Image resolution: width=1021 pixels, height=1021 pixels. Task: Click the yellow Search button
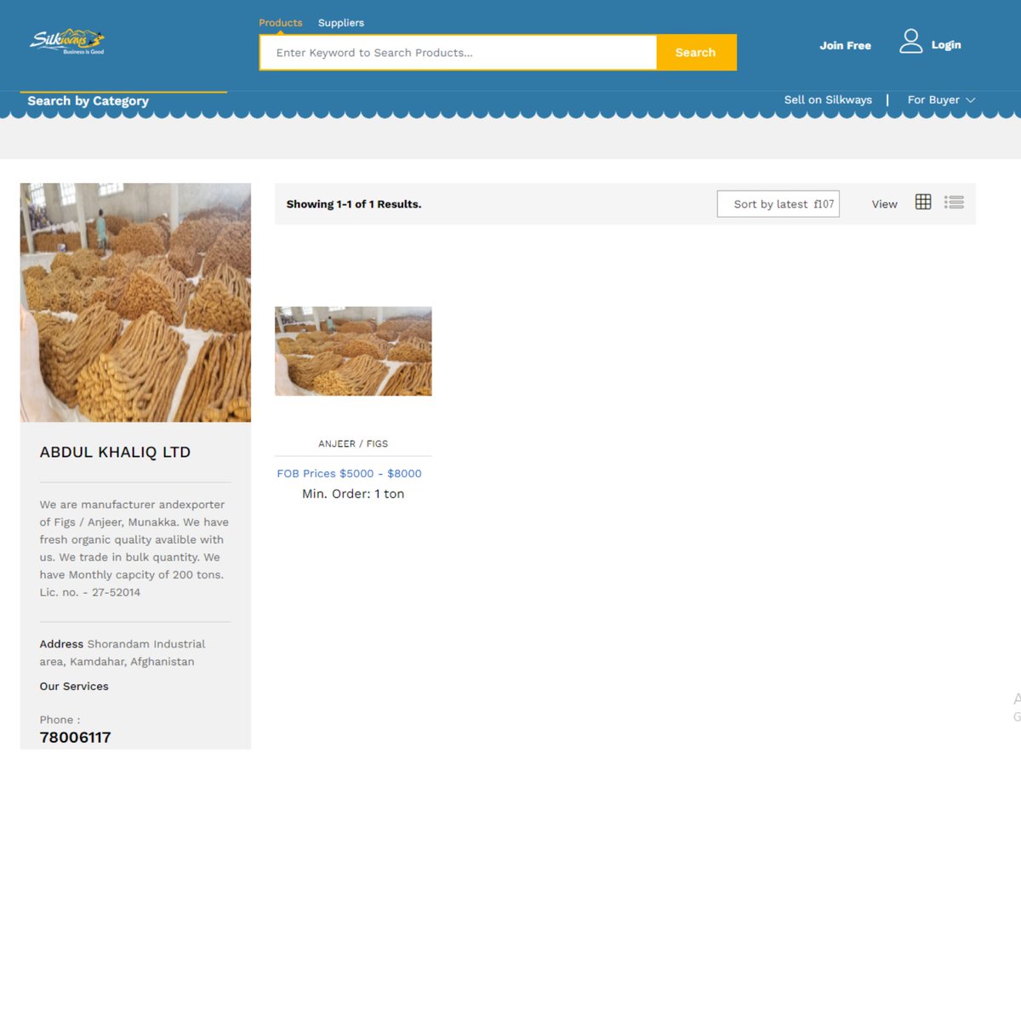coord(696,53)
